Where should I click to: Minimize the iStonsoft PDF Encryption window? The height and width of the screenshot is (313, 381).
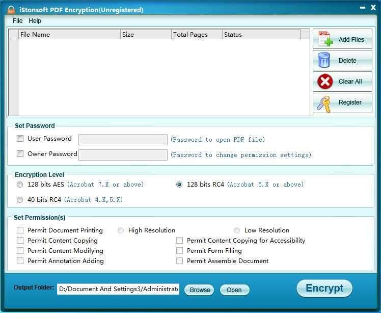tap(363, 8)
